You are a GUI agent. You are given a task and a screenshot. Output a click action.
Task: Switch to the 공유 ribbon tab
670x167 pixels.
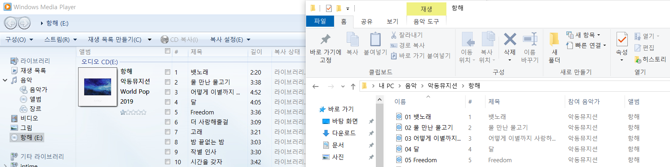[x=366, y=21]
